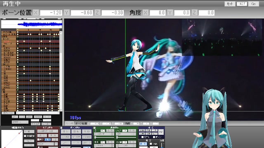Expand the 表情 group in bone list
264x148 pixels.
coord(2,37)
